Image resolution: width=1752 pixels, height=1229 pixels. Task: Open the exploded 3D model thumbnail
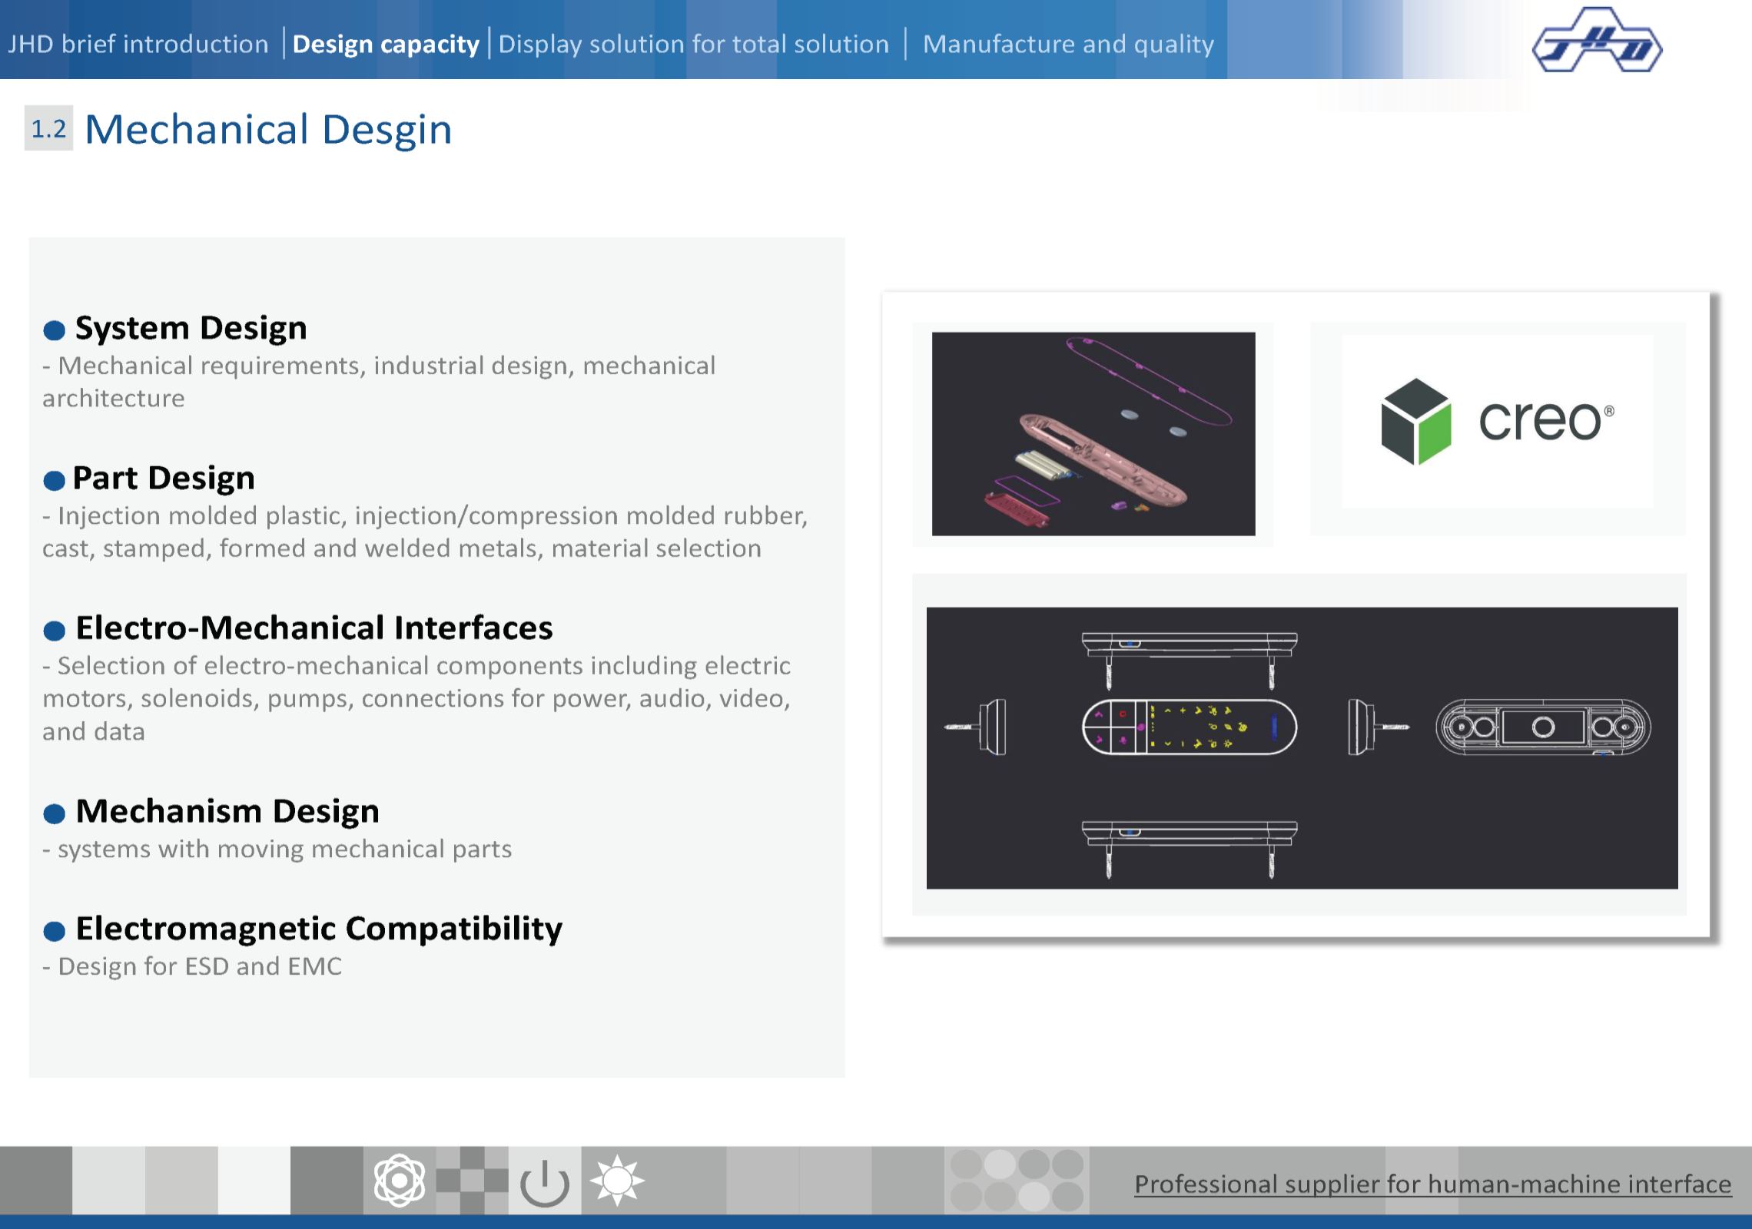[1093, 434]
